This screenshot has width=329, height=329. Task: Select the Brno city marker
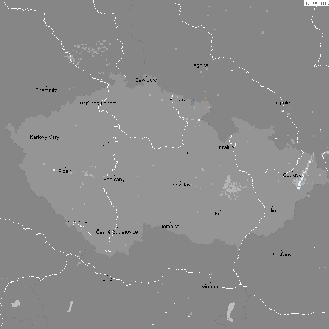pos(220,210)
